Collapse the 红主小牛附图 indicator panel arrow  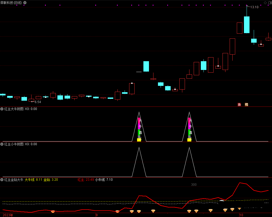(x=2, y=144)
